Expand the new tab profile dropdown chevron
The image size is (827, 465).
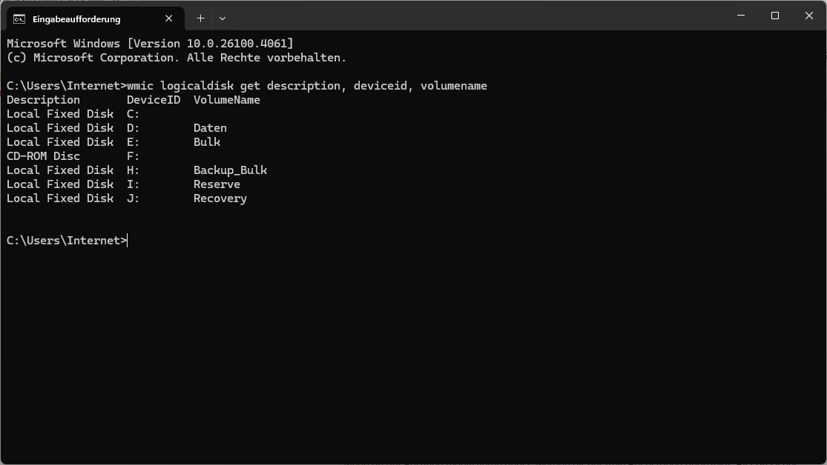tap(223, 19)
